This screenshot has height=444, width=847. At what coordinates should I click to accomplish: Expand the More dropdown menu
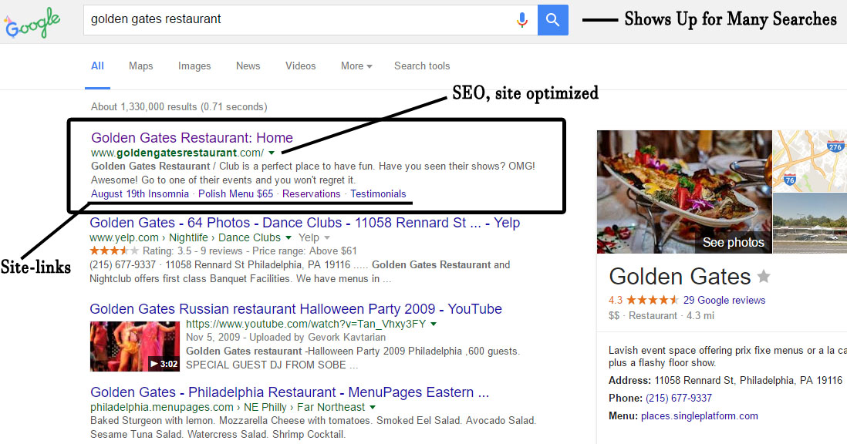(356, 66)
